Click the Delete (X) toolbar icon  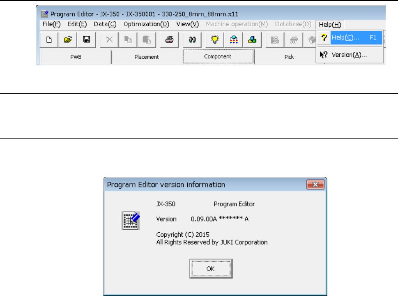109,39
